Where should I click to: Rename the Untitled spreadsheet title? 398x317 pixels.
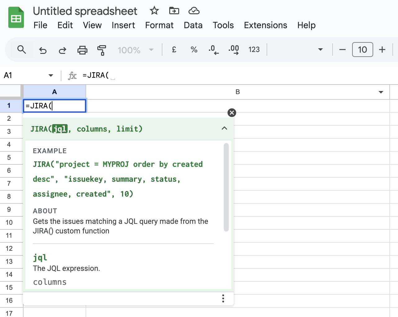tap(85, 11)
